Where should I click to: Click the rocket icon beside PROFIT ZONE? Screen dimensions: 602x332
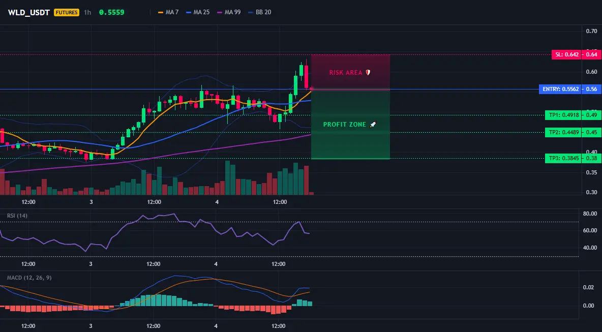click(373, 125)
